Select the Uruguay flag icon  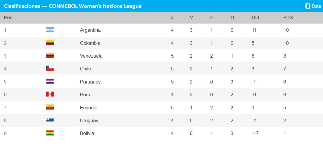coord(50,120)
